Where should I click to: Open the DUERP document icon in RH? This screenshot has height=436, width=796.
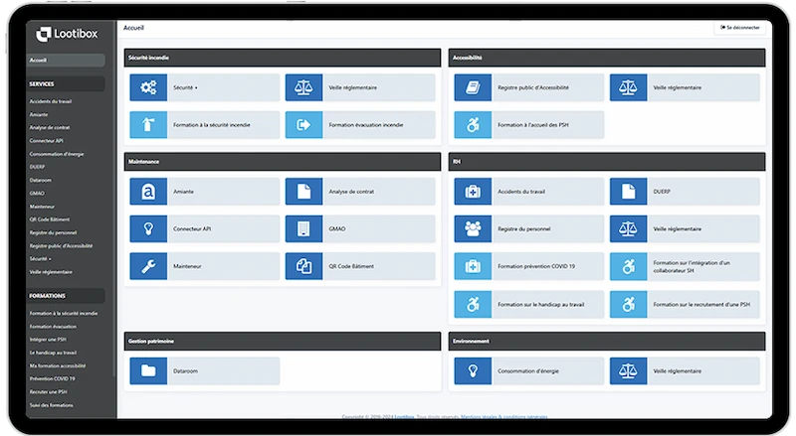(x=628, y=191)
